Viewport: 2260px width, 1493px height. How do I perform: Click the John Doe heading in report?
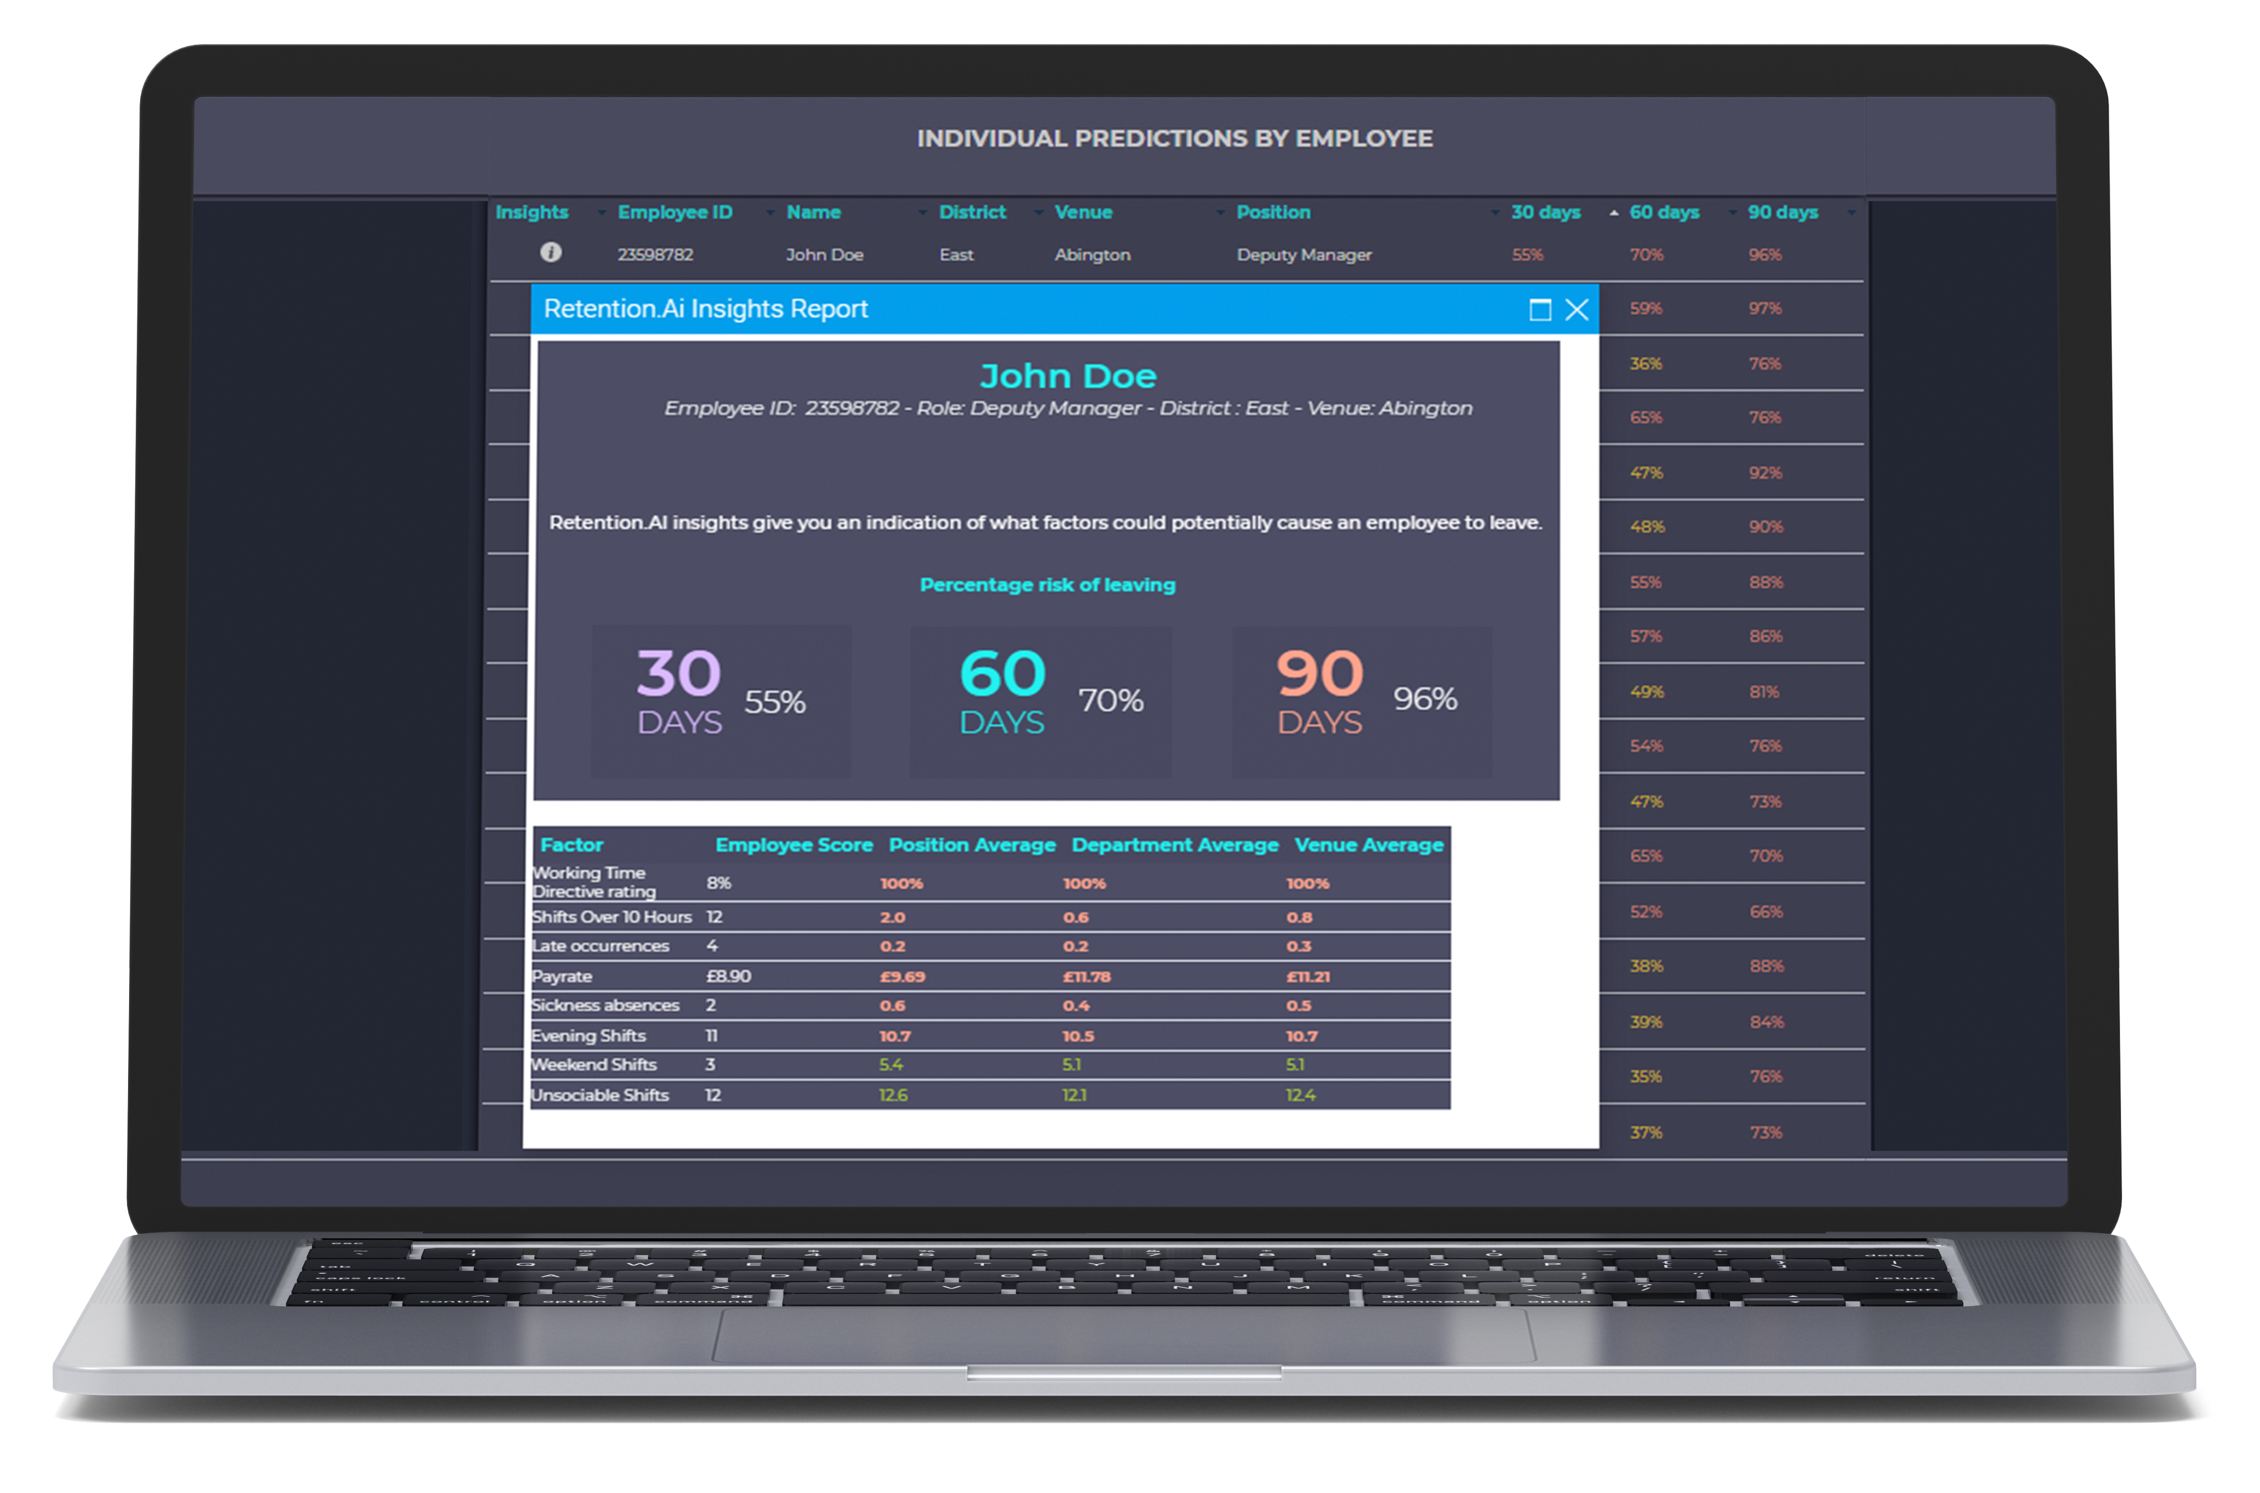[x=1067, y=376]
